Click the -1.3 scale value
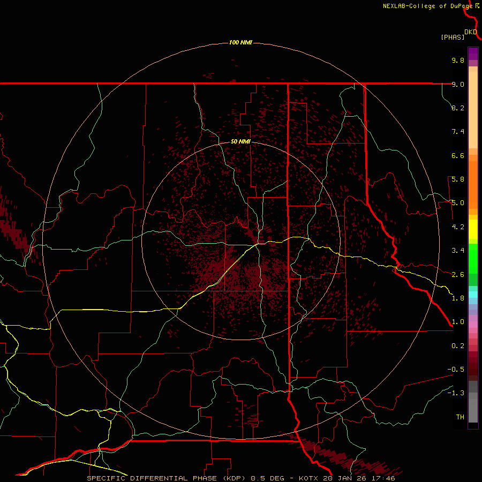Viewport: 482px width, 482px height. (456, 393)
